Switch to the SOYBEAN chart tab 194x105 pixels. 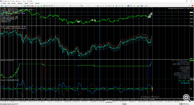click(132, 102)
